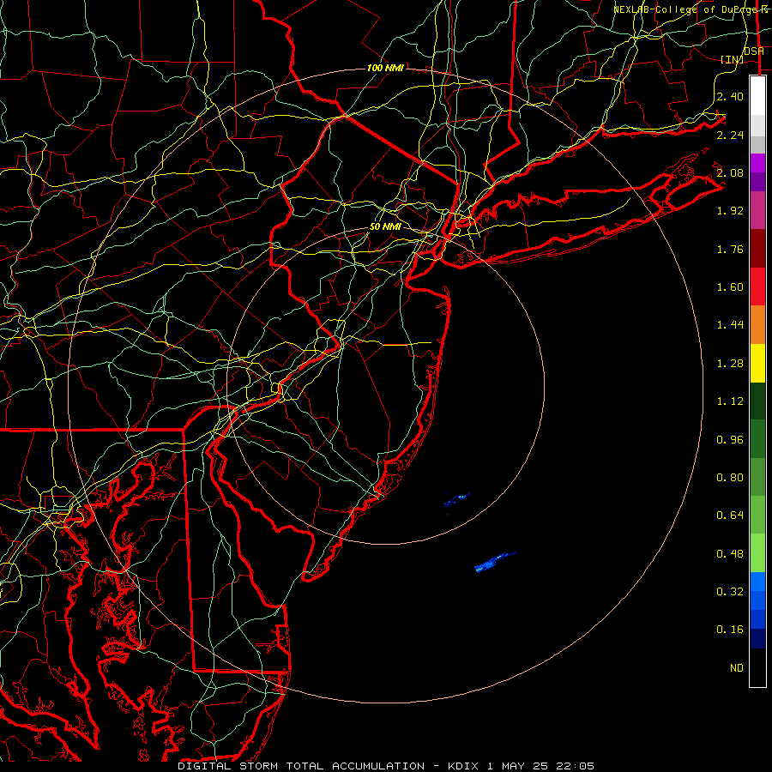
Task: Click the 'ND' legend label
Action: [x=737, y=668]
